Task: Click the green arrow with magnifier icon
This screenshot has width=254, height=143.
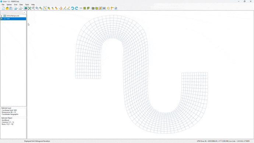Action: [41, 8]
